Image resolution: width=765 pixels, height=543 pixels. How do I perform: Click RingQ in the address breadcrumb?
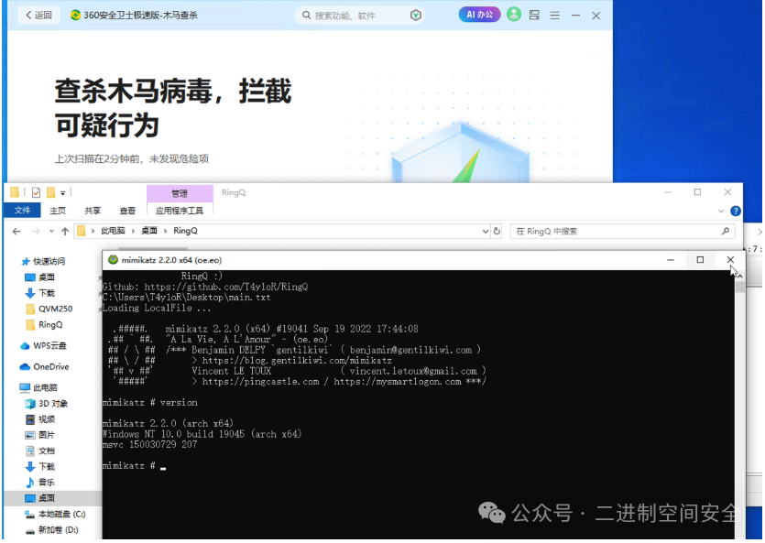[x=185, y=231]
